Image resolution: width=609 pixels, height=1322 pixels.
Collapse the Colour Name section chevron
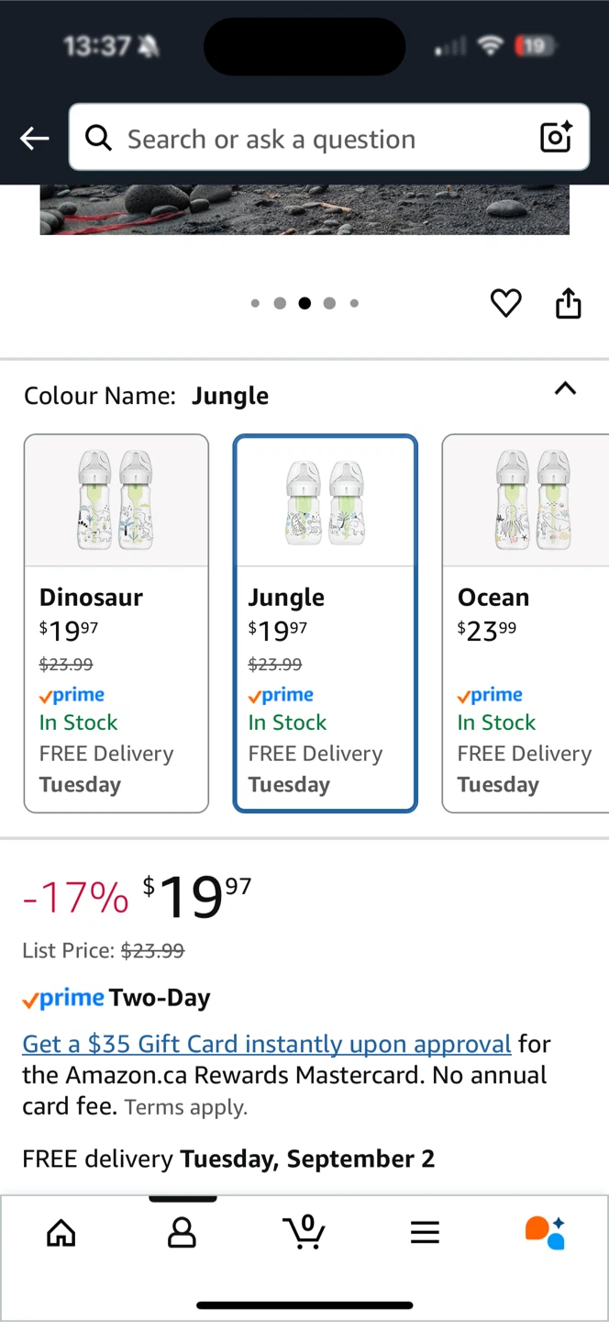[566, 388]
